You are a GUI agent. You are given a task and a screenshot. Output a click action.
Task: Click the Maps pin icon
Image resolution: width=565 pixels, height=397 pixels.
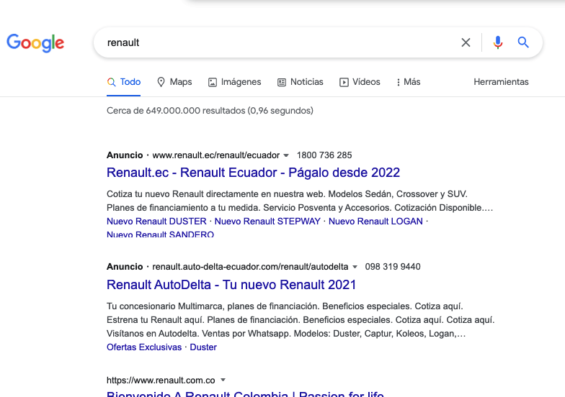[x=161, y=82]
